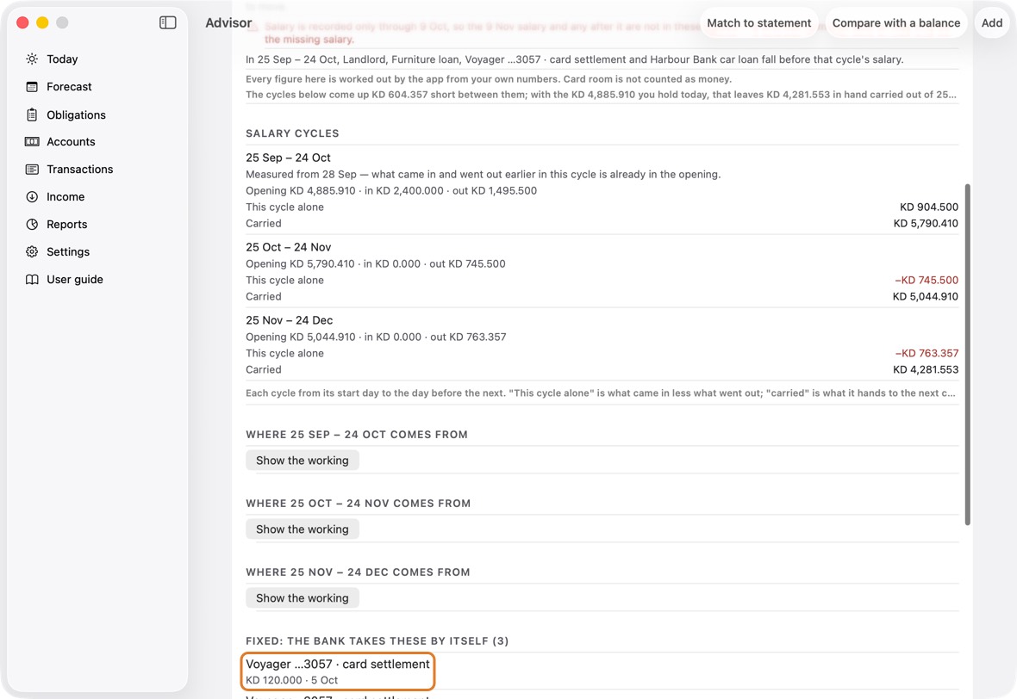Click the vertical scrollbar thumb

coord(968,355)
